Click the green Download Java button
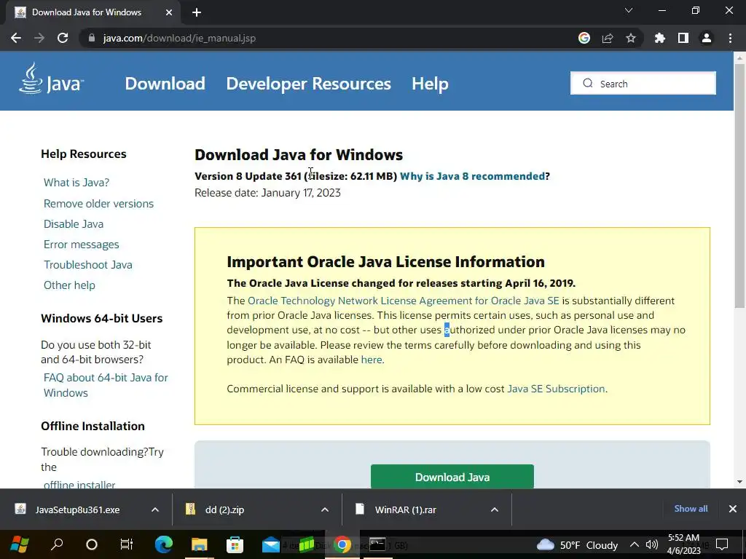Viewport: 746px width, 559px height. coord(452,477)
